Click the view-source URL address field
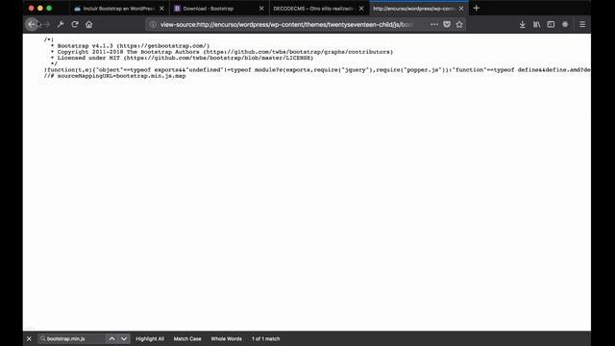 tap(286, 24)
